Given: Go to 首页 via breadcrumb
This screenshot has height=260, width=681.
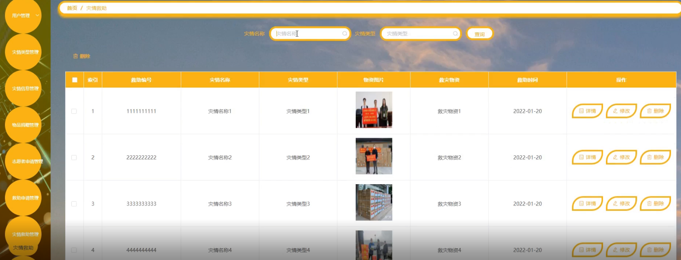Looking at the screenshot, I should [72, 8].
